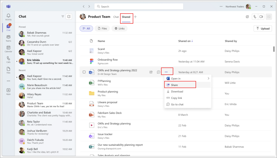The image size is (277, 158).
Task: Open the Activity feed in sidebar
Action: 8,16
